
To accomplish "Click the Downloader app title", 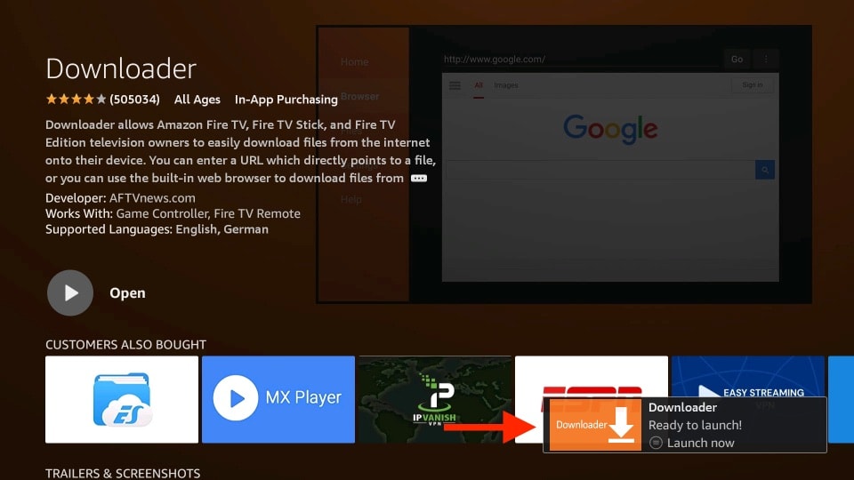I will click(121, 68).
